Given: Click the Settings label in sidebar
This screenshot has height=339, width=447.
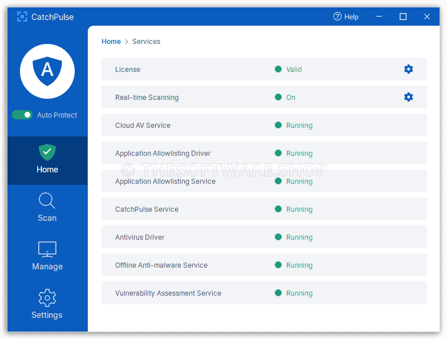Looking at the screenshot, I should (x=47, y=315).
